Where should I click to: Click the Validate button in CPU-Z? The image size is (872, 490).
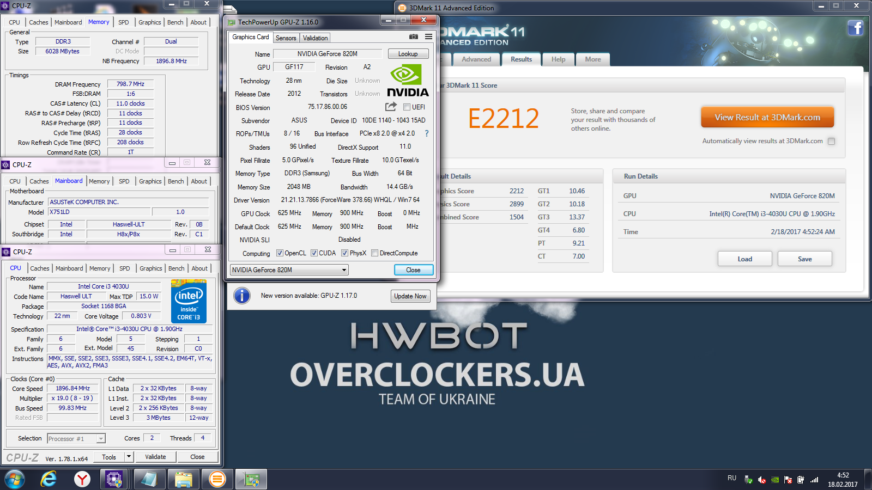[155, 457]
